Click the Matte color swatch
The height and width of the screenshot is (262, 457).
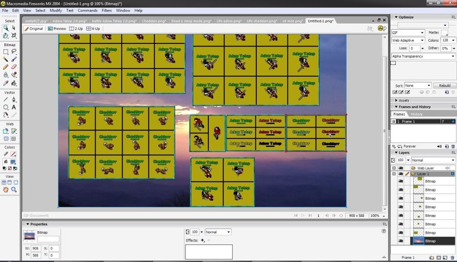(444, 33)
